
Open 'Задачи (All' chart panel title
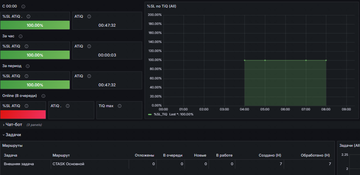349,146
